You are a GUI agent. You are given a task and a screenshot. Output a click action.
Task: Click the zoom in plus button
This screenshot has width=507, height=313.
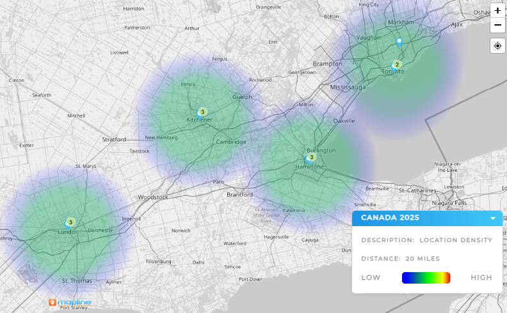point(497,11)
